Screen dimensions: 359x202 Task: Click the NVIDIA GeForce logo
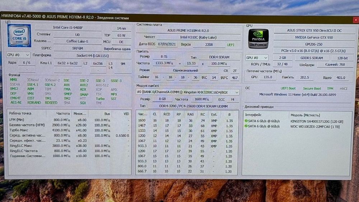tap(258, 39)
